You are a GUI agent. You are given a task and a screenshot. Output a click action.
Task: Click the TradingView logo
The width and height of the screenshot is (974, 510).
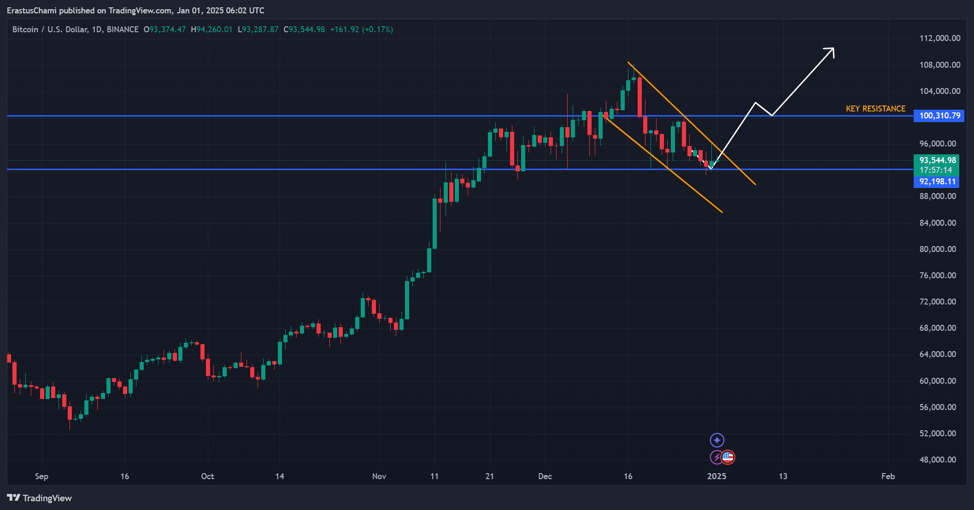(40, 498)
